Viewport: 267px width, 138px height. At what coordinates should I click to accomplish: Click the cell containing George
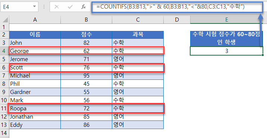click(35, 51)
